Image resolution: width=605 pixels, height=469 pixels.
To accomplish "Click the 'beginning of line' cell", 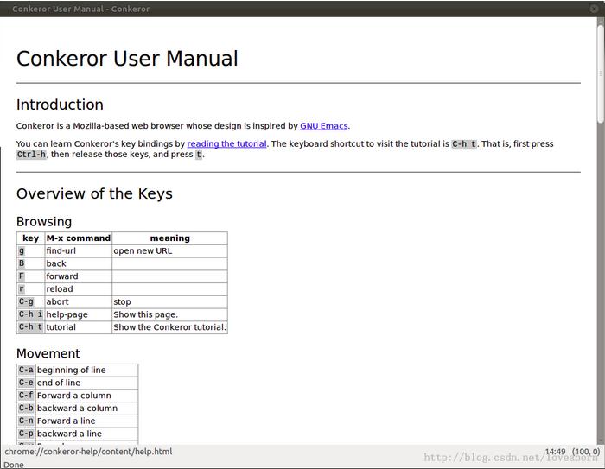I will (86, 371).
